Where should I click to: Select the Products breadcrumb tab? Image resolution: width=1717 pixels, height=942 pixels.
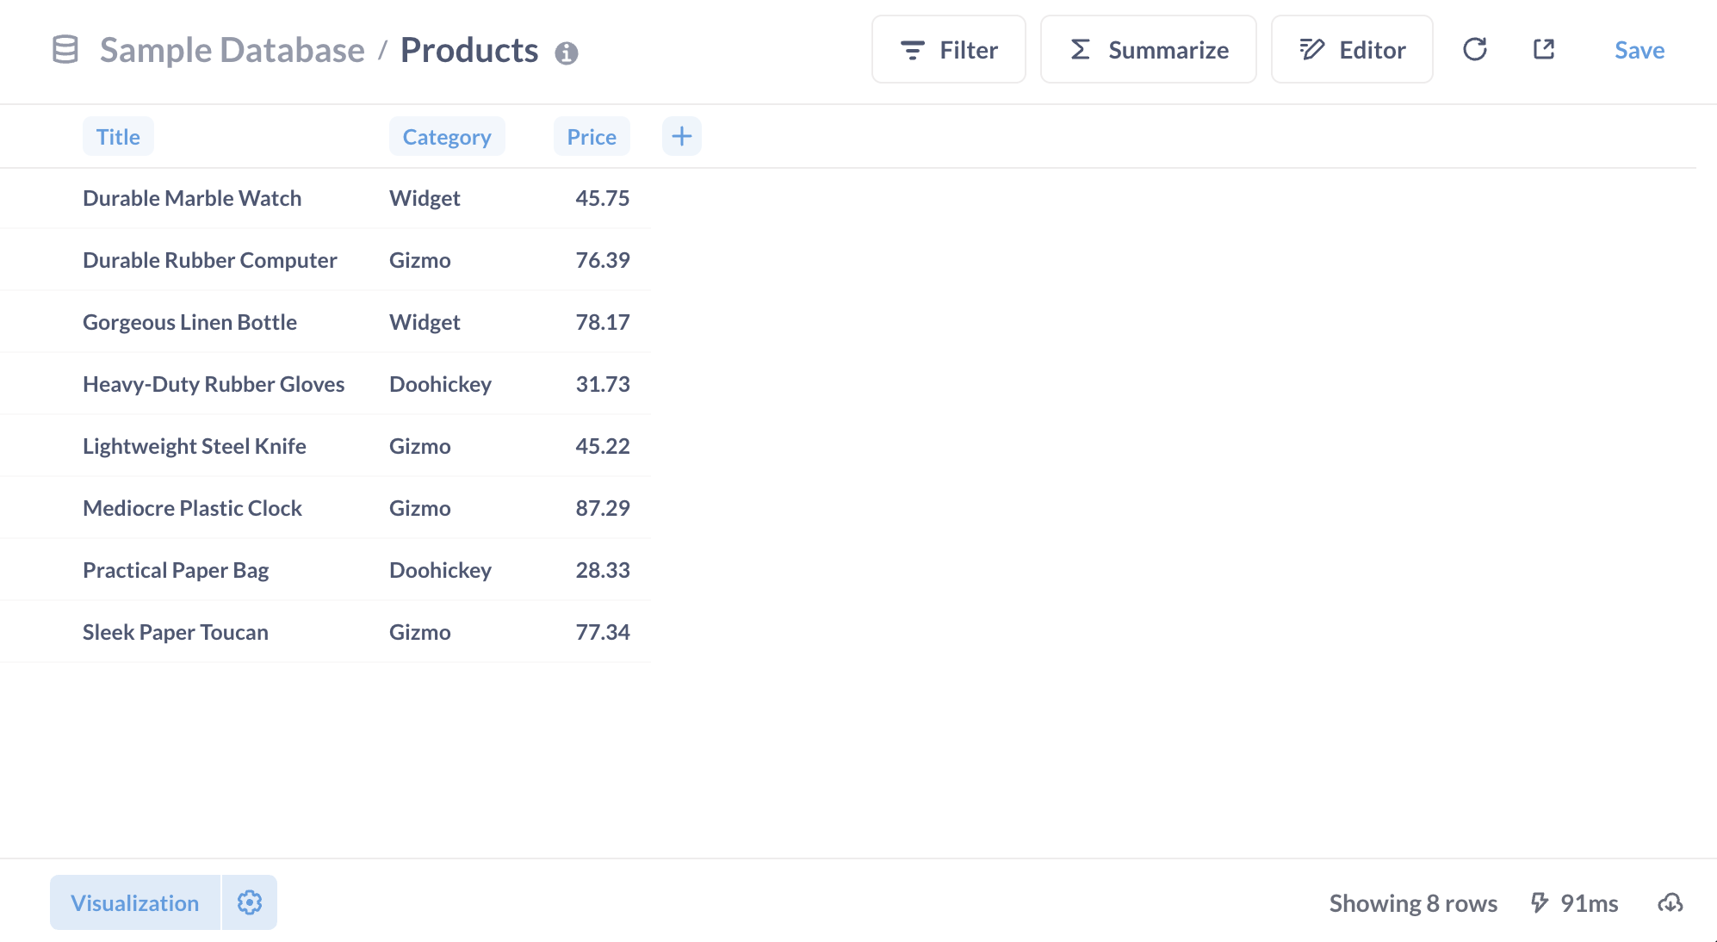coord(469,50)
